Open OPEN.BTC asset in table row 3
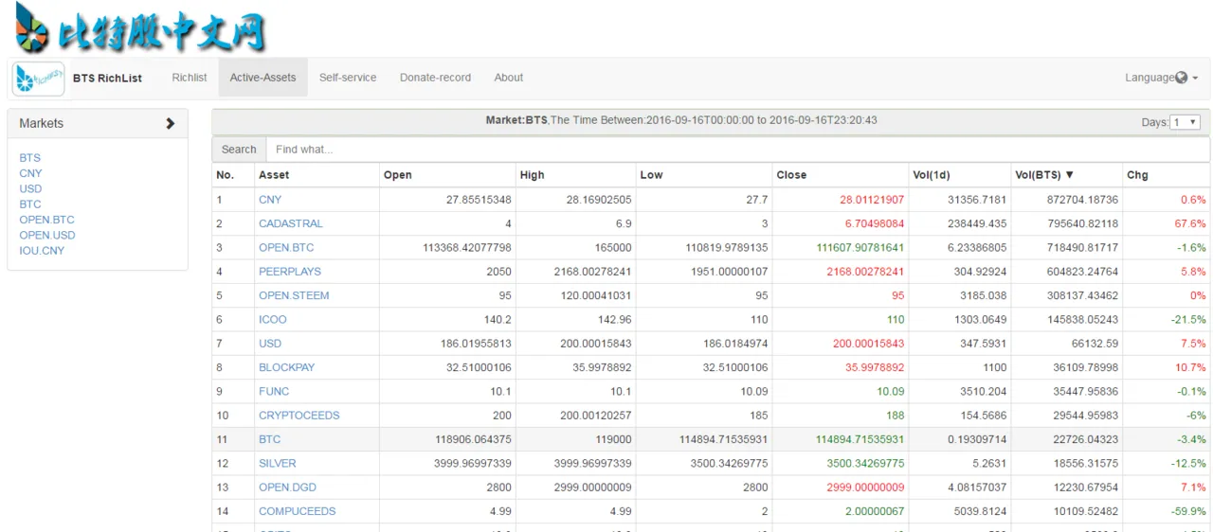1213x532 pixels. [286, 247]
